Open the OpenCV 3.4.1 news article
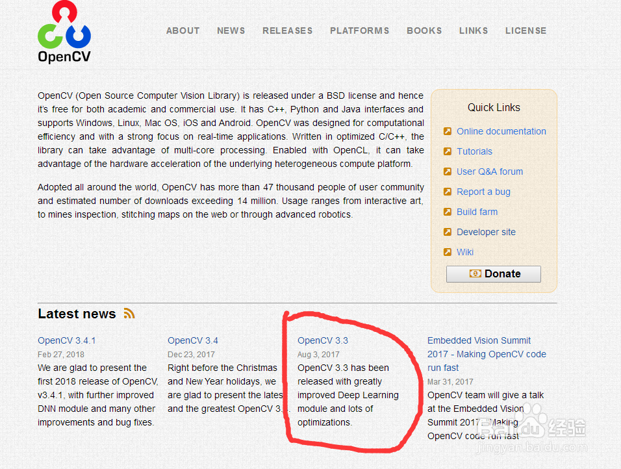This screenshot has width=621, height=469. (x=66, y=340)
